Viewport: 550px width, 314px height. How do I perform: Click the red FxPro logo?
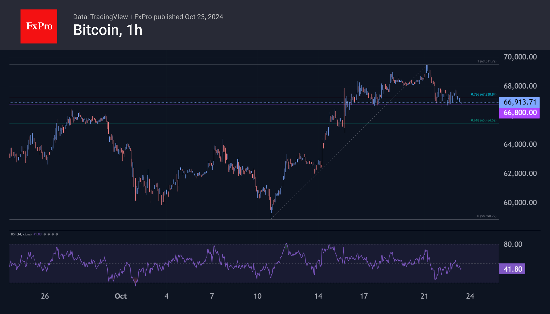pos(39,26)
